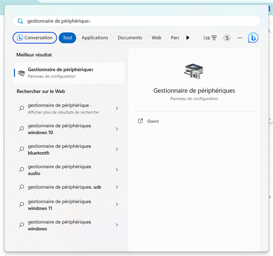Expand chevron for 'windows 11' suggestion
The width and height of the screenshot is (273, 256).
pos(117,204)
